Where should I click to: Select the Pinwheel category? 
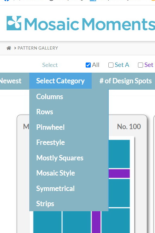[x=69, y=127]
